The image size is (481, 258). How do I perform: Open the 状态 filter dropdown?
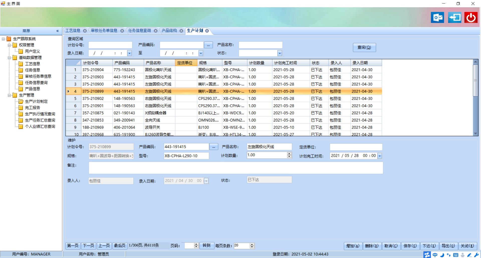pyautogui.click(x=280, y=53)
